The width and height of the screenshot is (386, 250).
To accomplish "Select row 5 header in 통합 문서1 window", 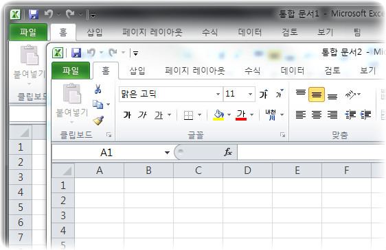I will pyautogui.click(x=21, y=208).
